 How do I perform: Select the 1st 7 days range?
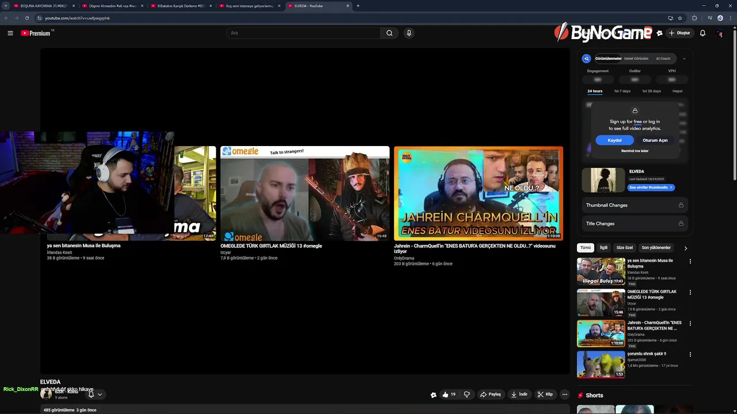(622, 91)
